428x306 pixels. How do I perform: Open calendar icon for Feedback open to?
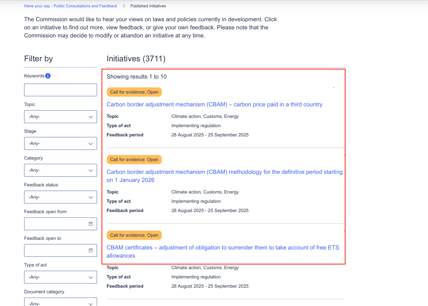pyautogui.click(x=90, y=251)
